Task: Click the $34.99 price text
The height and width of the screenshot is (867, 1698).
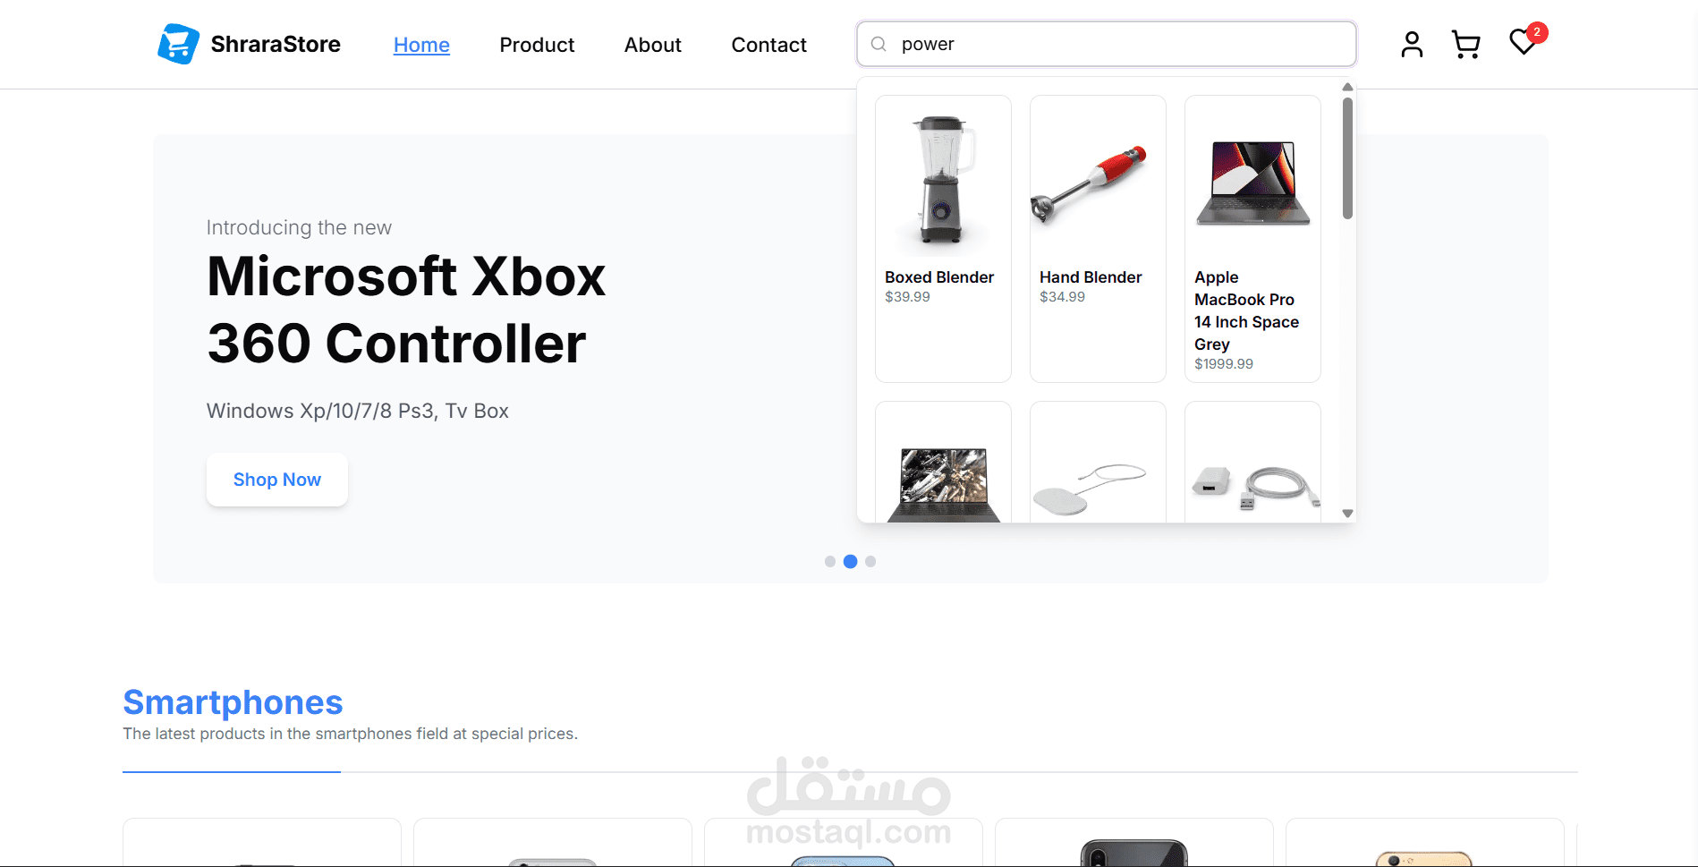Action: (x=1062, y=297)
